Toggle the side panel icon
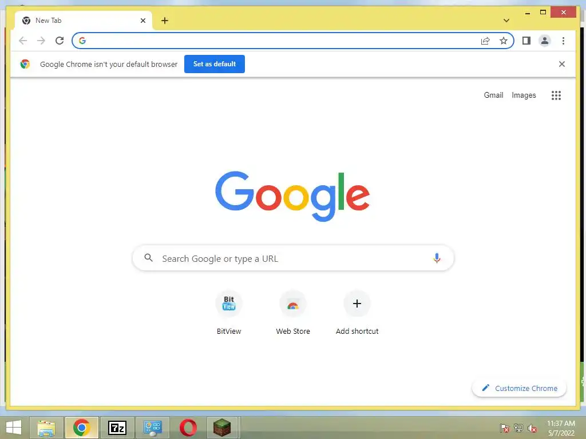The width and height of the screenshot is (586, 439). [526, 41]
